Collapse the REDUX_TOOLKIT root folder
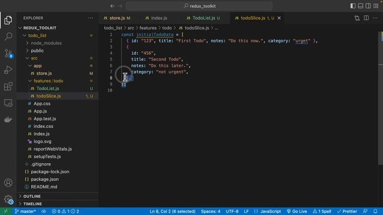The image size is (383, 215). click(39, 28)
